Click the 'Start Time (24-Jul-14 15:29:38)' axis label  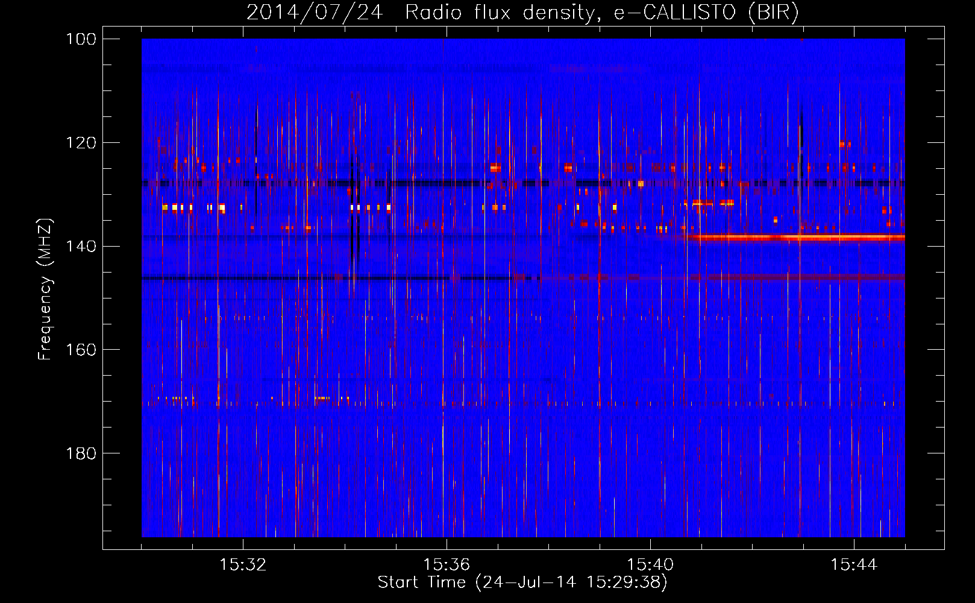click(x=522, y=582)
